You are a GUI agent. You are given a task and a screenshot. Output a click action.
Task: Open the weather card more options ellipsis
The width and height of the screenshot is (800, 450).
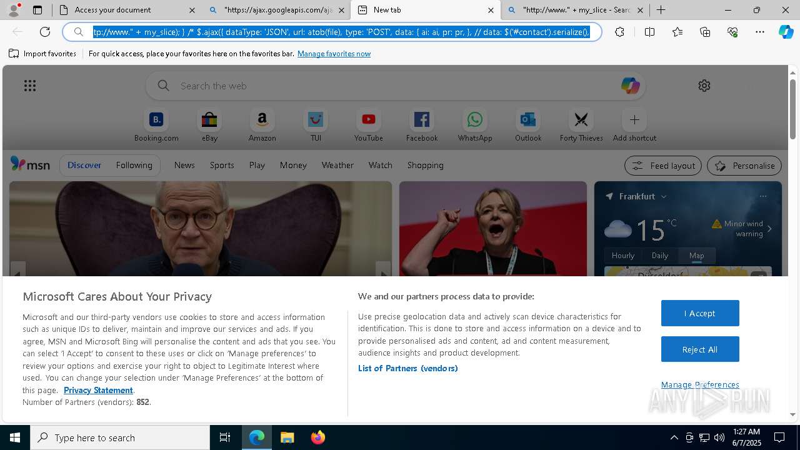(x=762, y=196)
